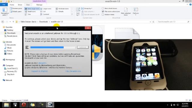Screen dimensions: 192x108
Task: Open the Application Tools contextual tab
Action: [x=39, y=1]
